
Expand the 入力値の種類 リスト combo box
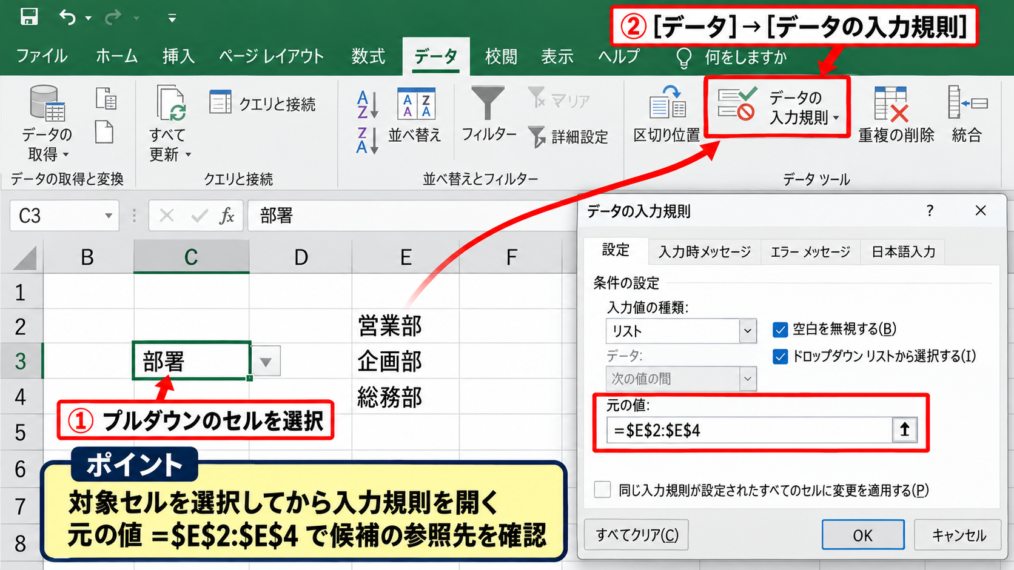click(748, 331)
